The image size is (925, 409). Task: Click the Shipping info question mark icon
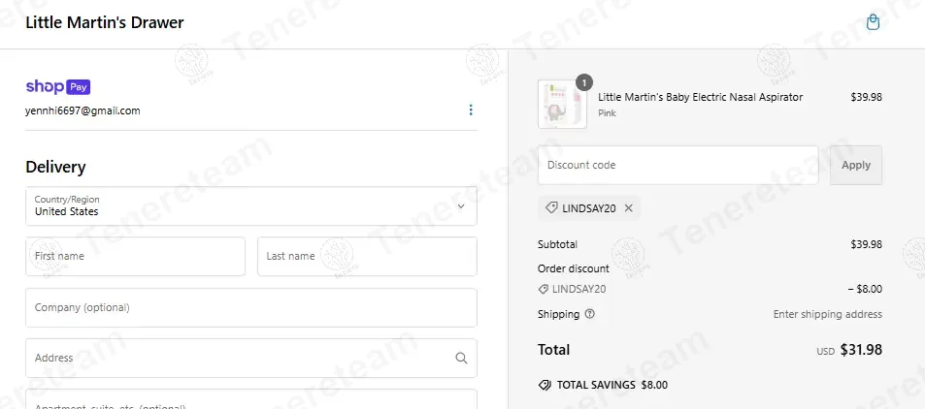tap(589, 314)
